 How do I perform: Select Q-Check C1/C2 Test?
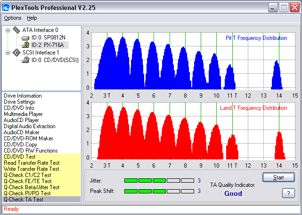tap(41, 175)
